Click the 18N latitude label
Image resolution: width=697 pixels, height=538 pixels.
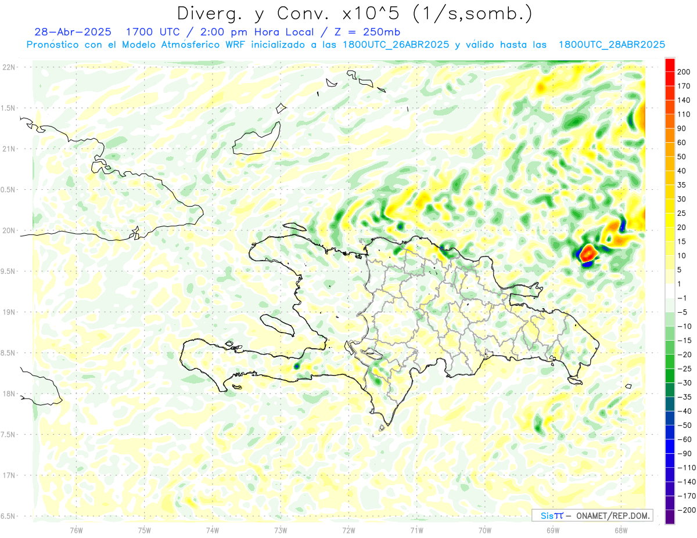(x=9, y=393)
